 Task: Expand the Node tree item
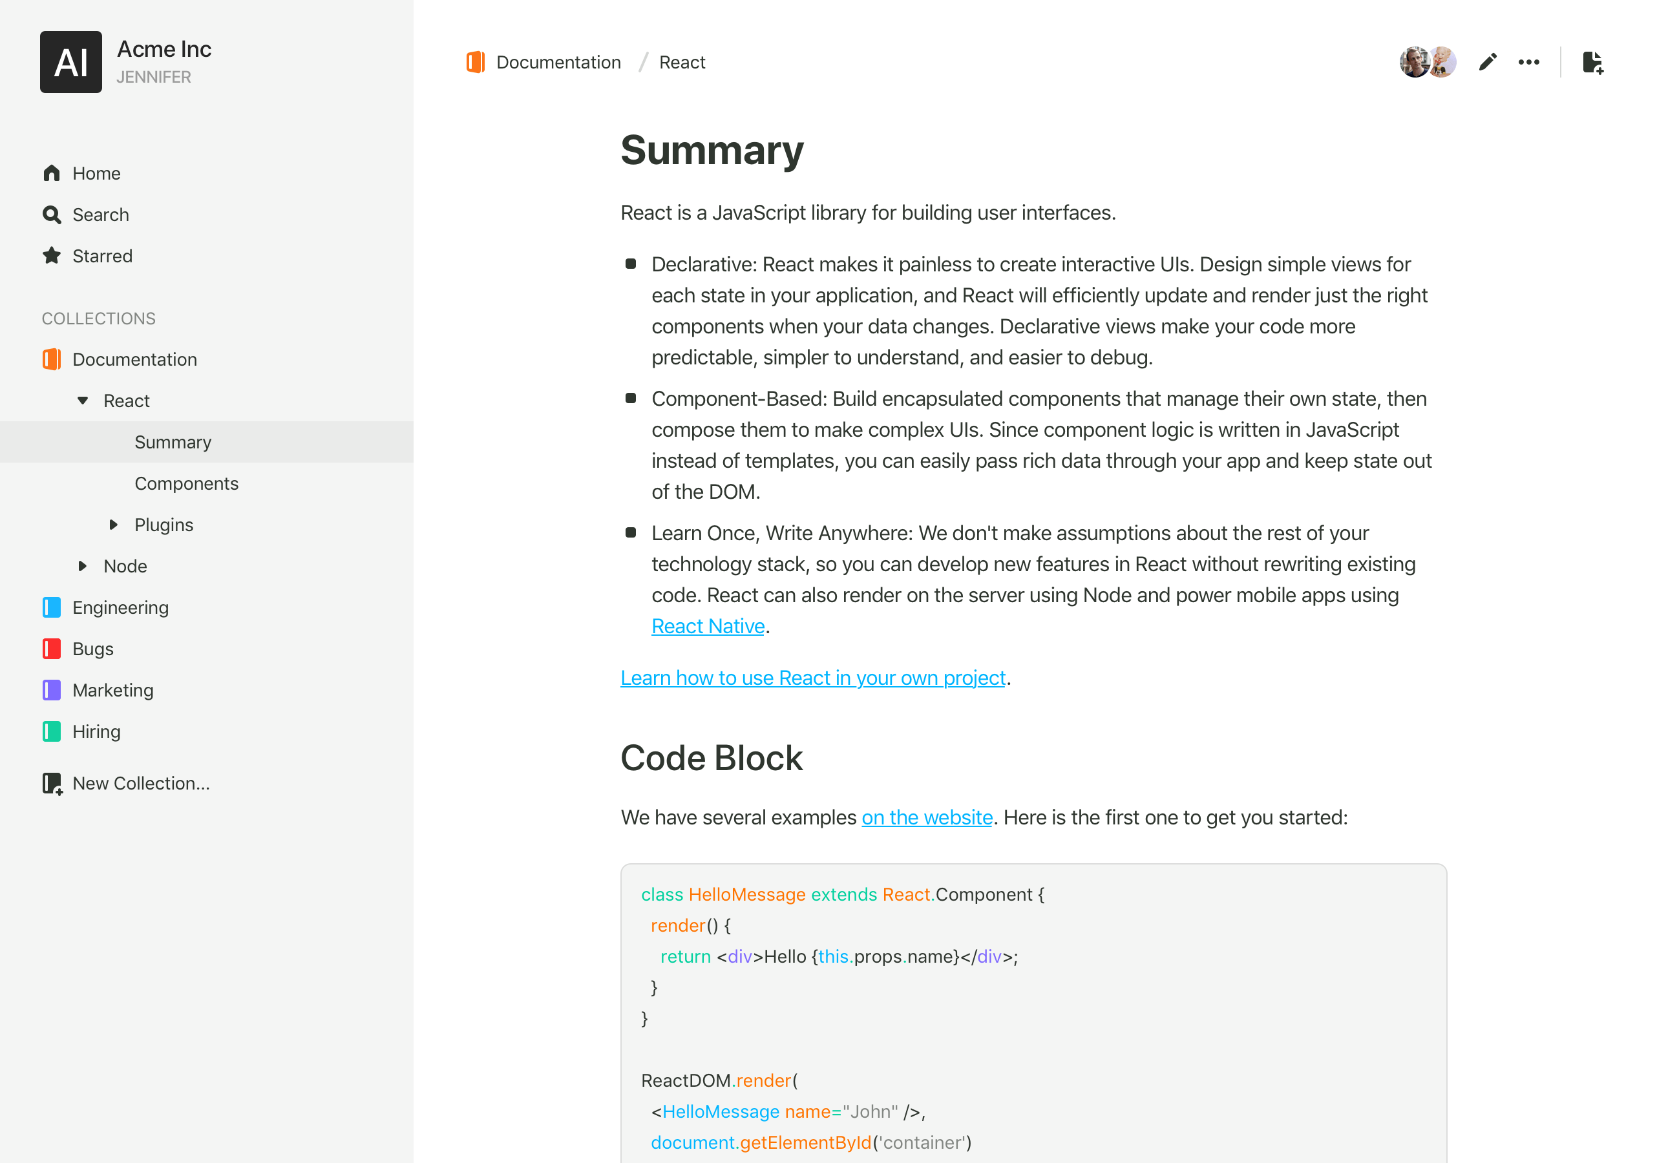click(83, 567)
